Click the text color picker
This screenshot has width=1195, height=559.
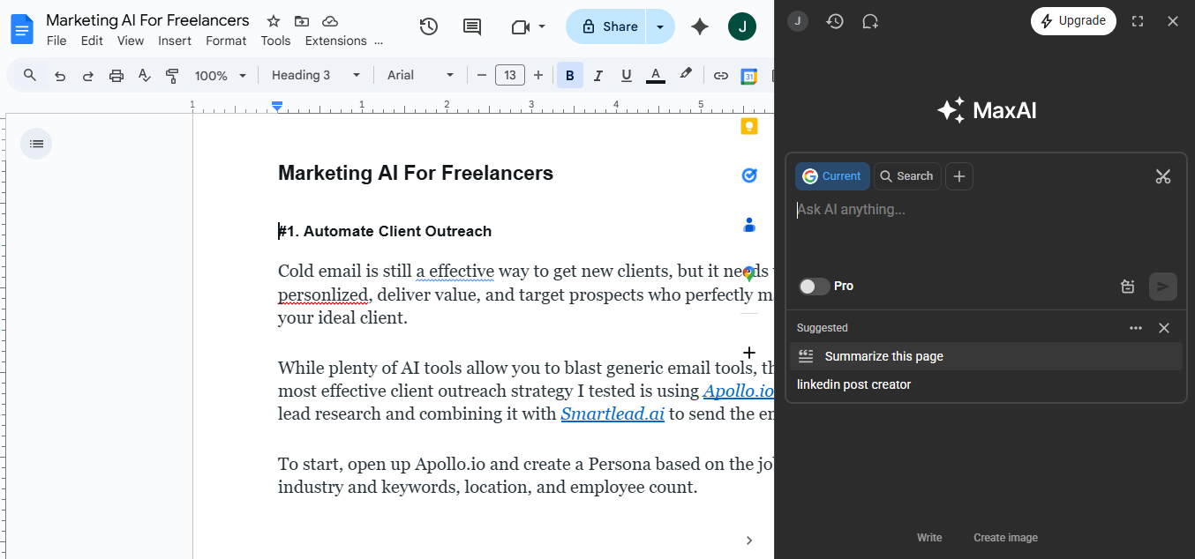pyautogui.click(x=655, y=76)
